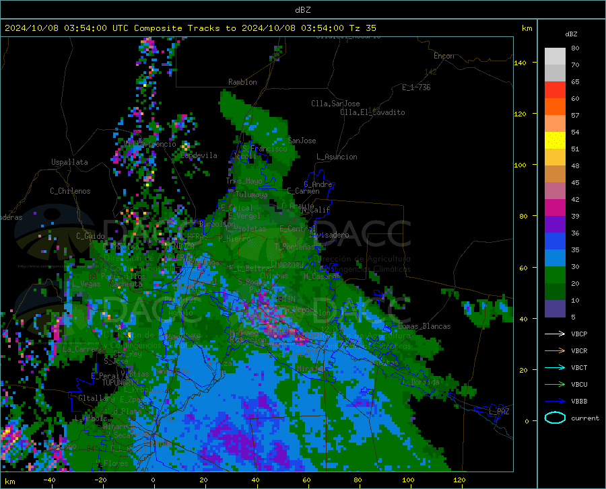Screen dimensions: 606x489
Task: Select the magenta 39–42 dBZ legend swatch
Action: [555, 208]
